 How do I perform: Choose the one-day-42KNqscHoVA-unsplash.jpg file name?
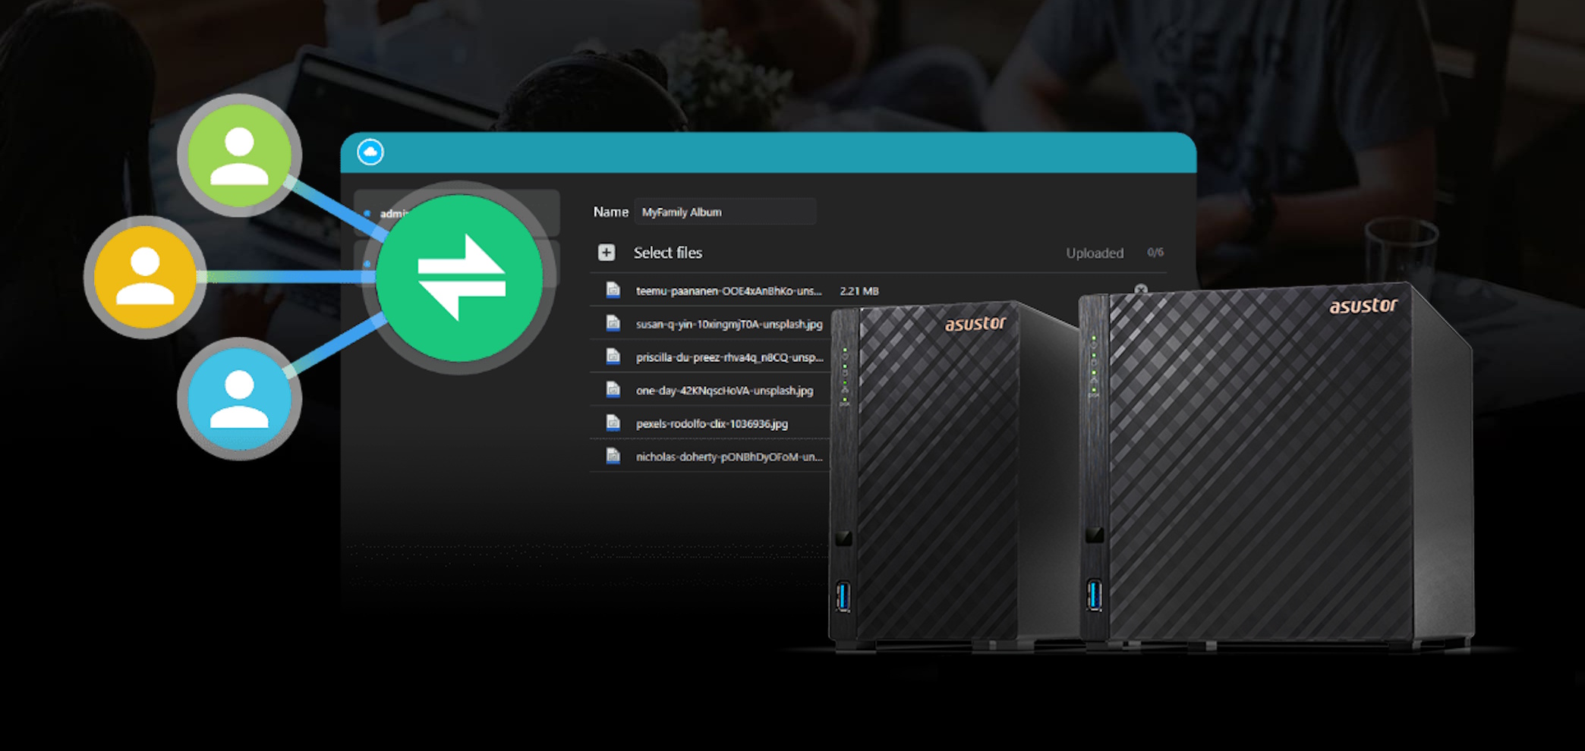coord(724,391)
